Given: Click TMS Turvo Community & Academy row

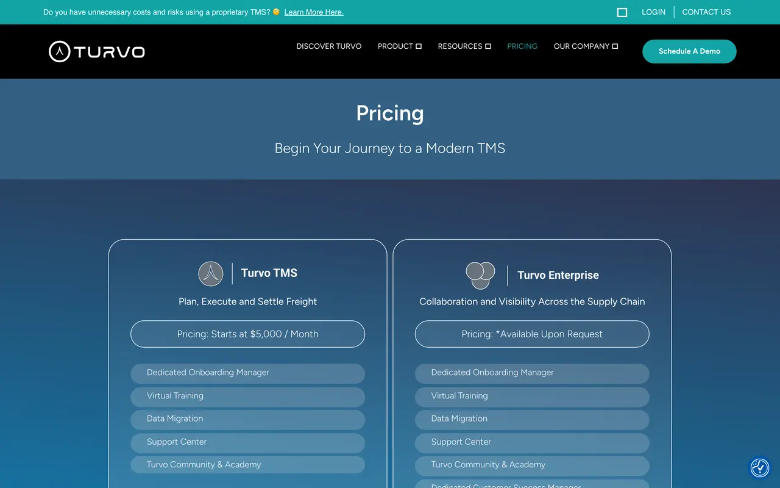Looking at the screenshot, I should [248, 465].
